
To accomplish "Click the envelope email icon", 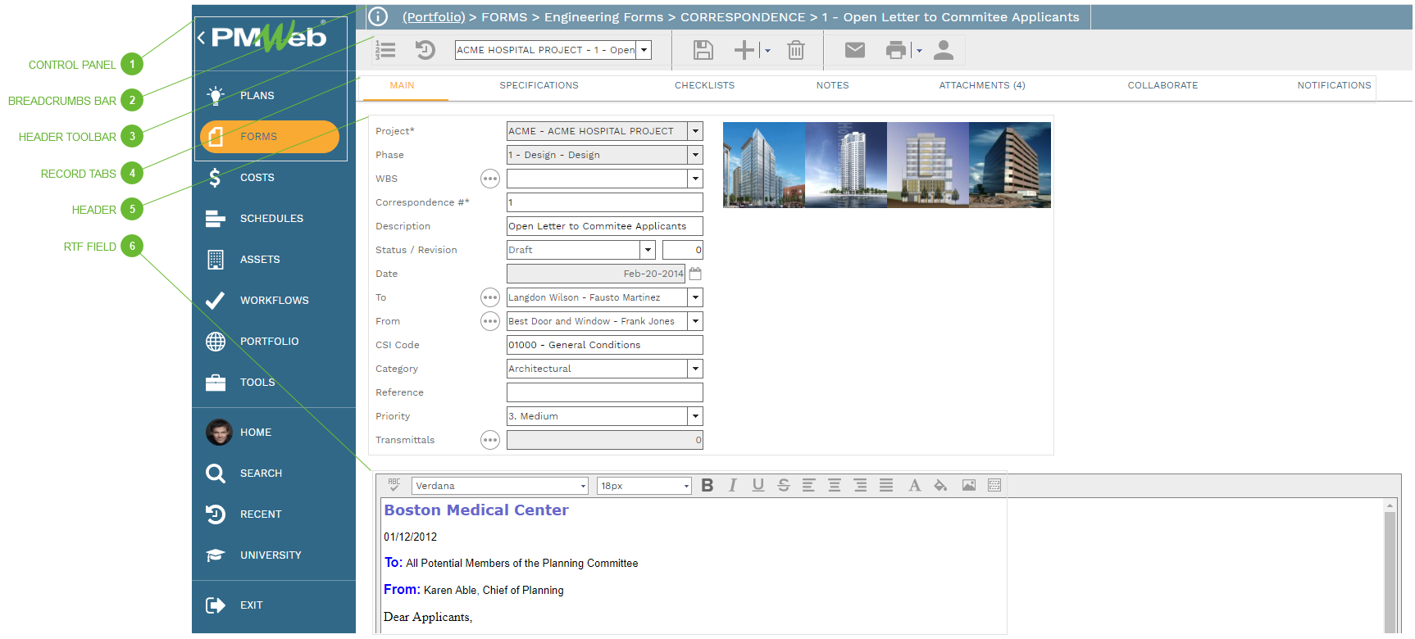I will pos(854,51).
